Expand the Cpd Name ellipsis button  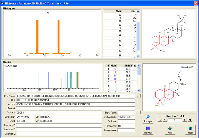138,96
